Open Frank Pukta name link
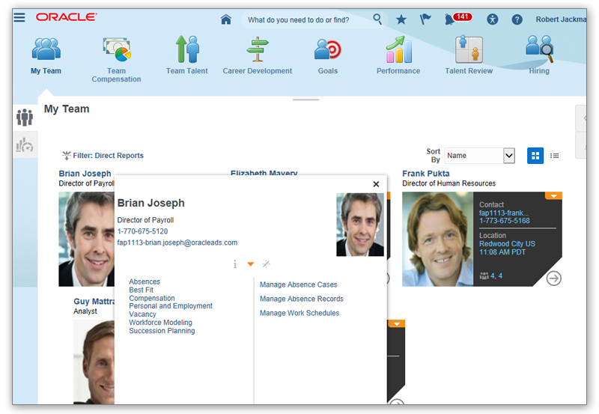 click(x=425, y=174)
